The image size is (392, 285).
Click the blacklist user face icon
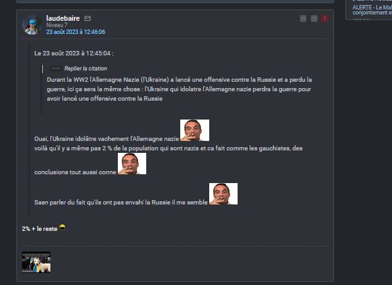click(314, 18)
